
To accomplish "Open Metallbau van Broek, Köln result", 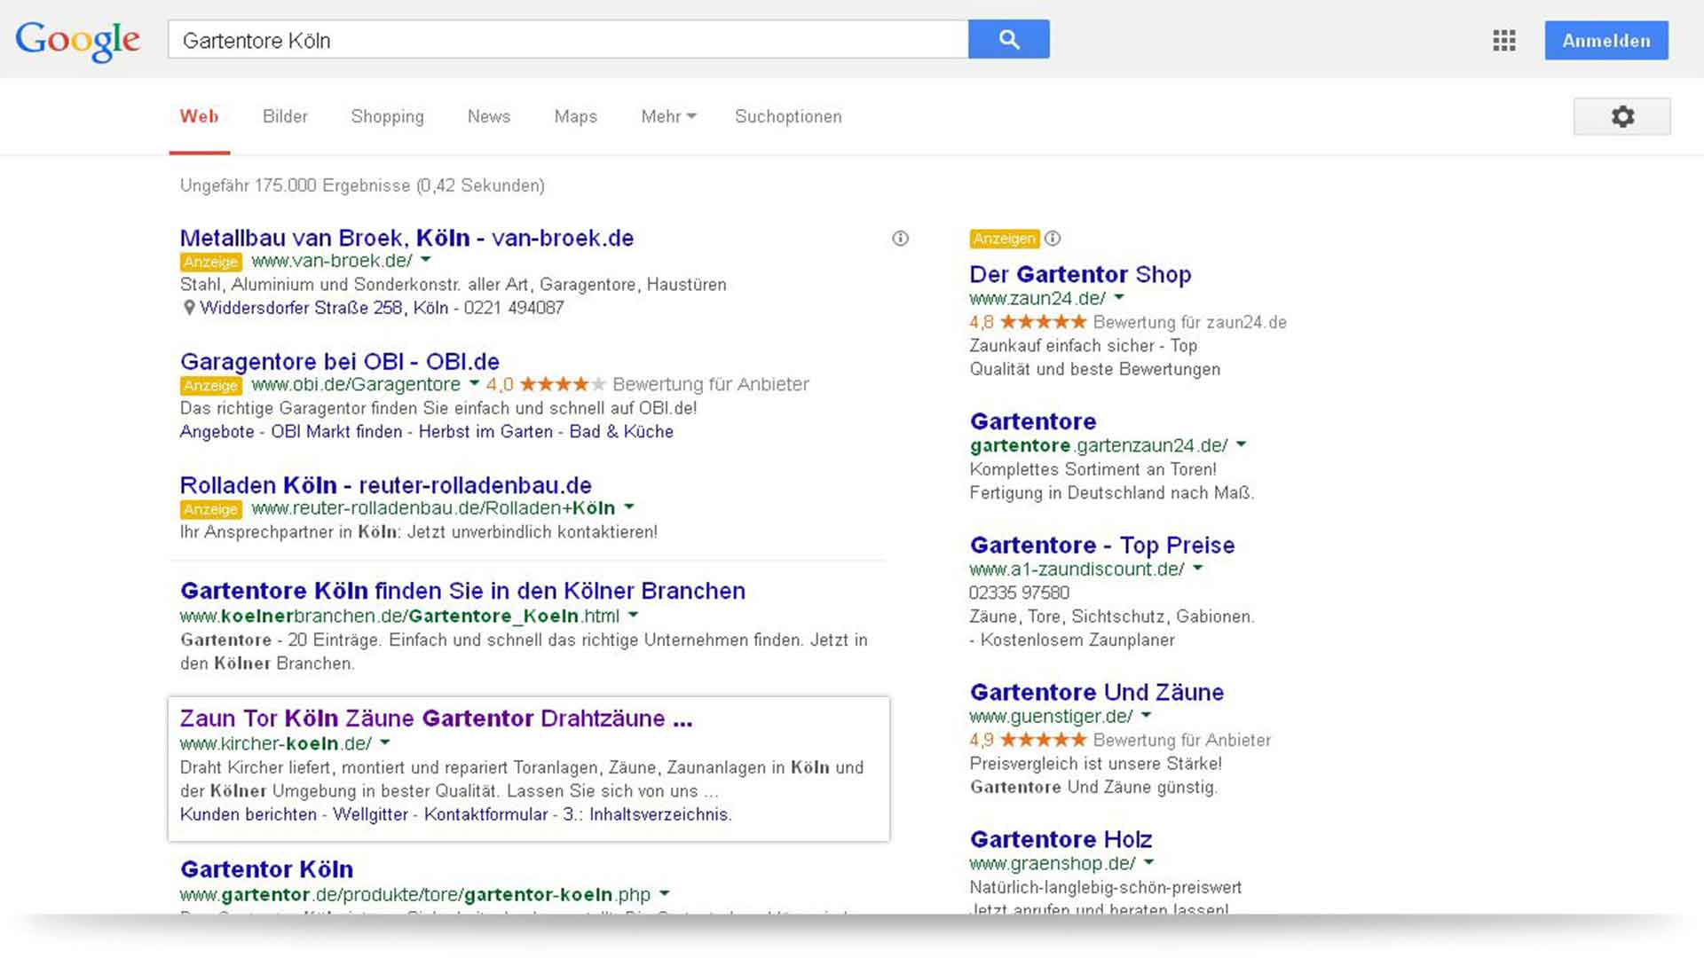I will click(x=406, y=238).
